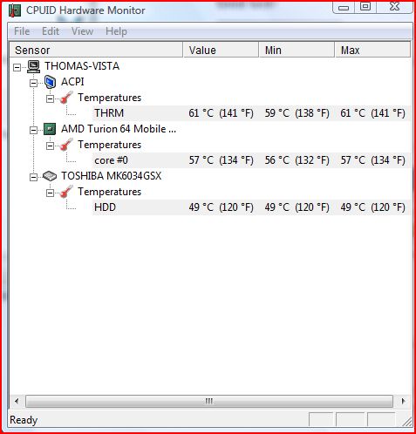
Task: Click the TOSHIBA hard drive icon
Action: (50, 176)
